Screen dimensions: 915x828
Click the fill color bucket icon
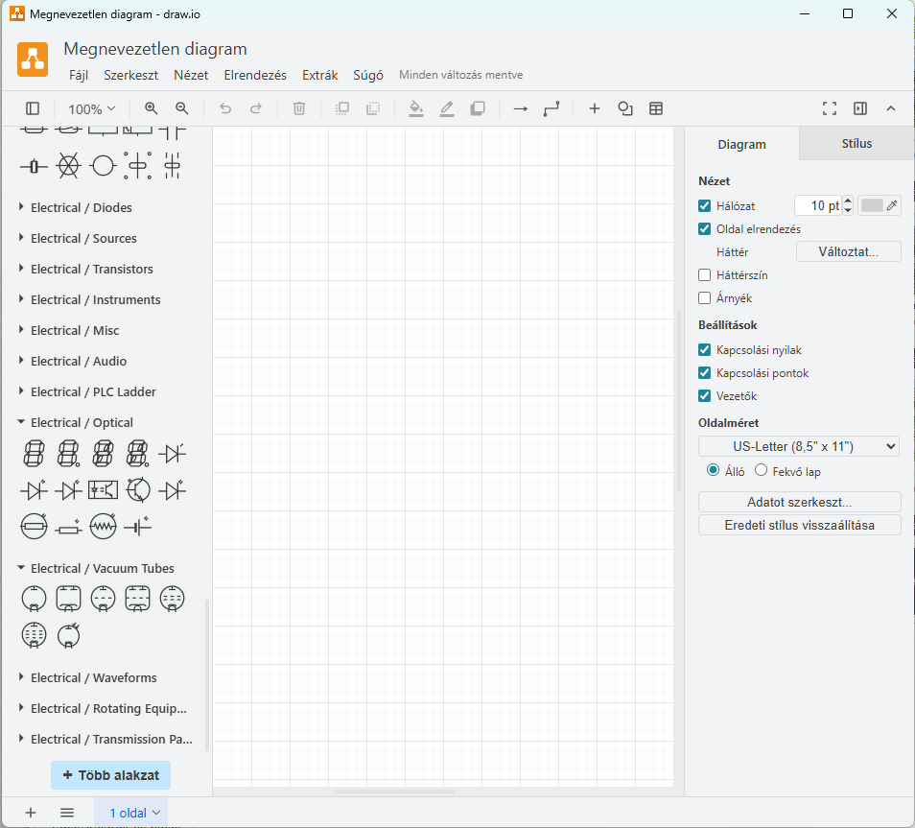click(416, 108)
